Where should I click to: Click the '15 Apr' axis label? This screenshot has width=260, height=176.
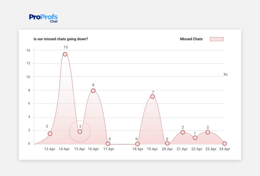tap(80, 149)
